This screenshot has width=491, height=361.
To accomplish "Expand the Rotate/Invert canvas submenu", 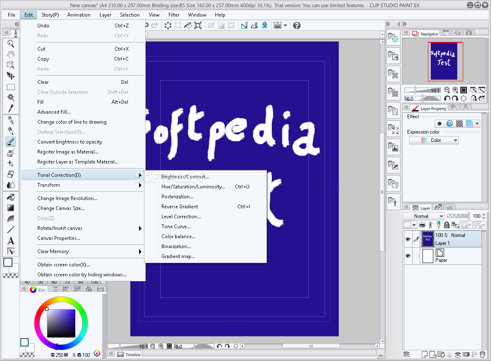I will (x=140, y=228).
